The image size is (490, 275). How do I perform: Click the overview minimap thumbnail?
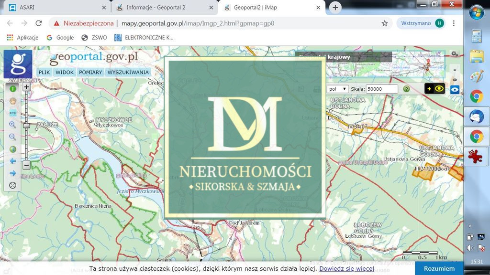pyautogui.click(x=386, y=64)
